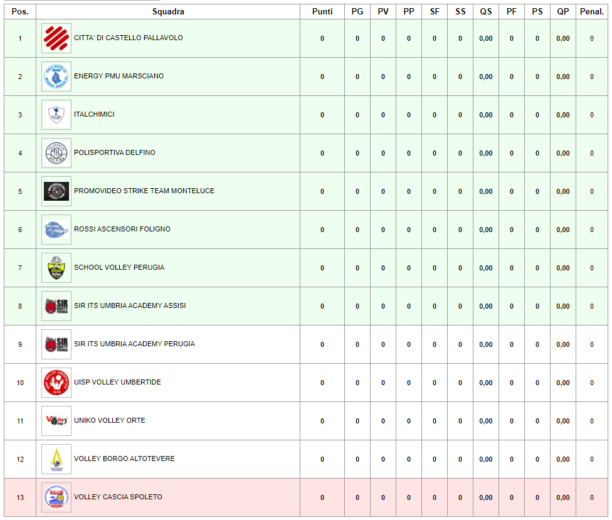Click the SIR Umbria Academy Assisi logo
Screen dimensions: 612x520
(x=56, y=306)
